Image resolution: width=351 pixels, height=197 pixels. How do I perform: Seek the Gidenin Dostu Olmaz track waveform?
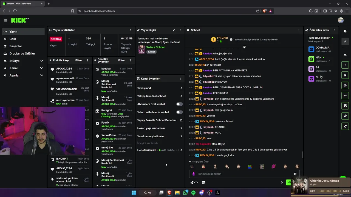pyautogui.click(x=329, y=191)
